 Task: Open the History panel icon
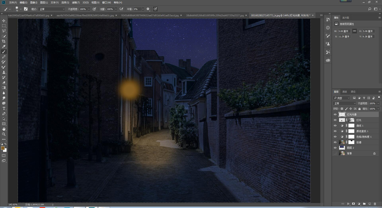pos(328,20)
